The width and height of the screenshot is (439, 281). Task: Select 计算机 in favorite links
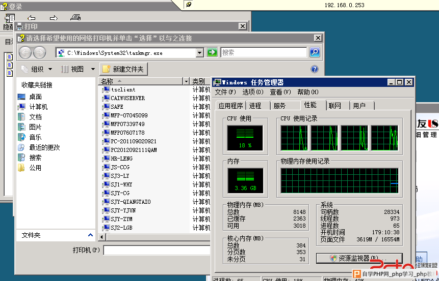(33, 107)
